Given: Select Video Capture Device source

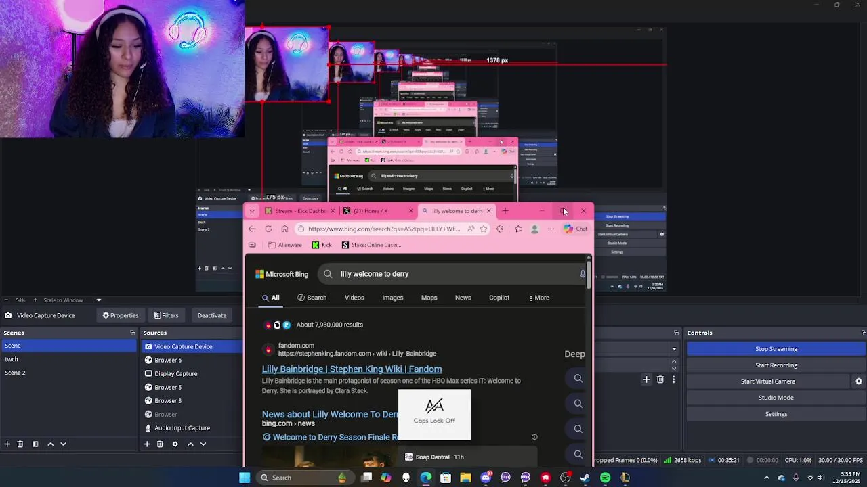Looking at the screenshot, I should pyautogui.click(x=192, y=346).
